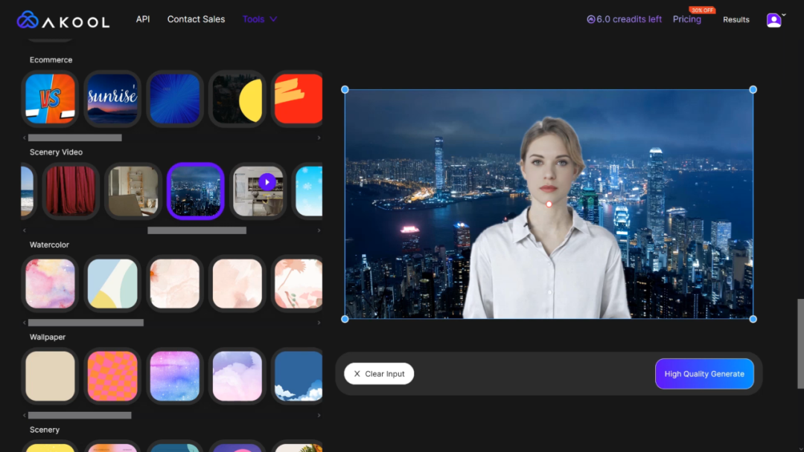Click the Scenery Video row scrollbar
804x452 pixels.
[197, 230]
